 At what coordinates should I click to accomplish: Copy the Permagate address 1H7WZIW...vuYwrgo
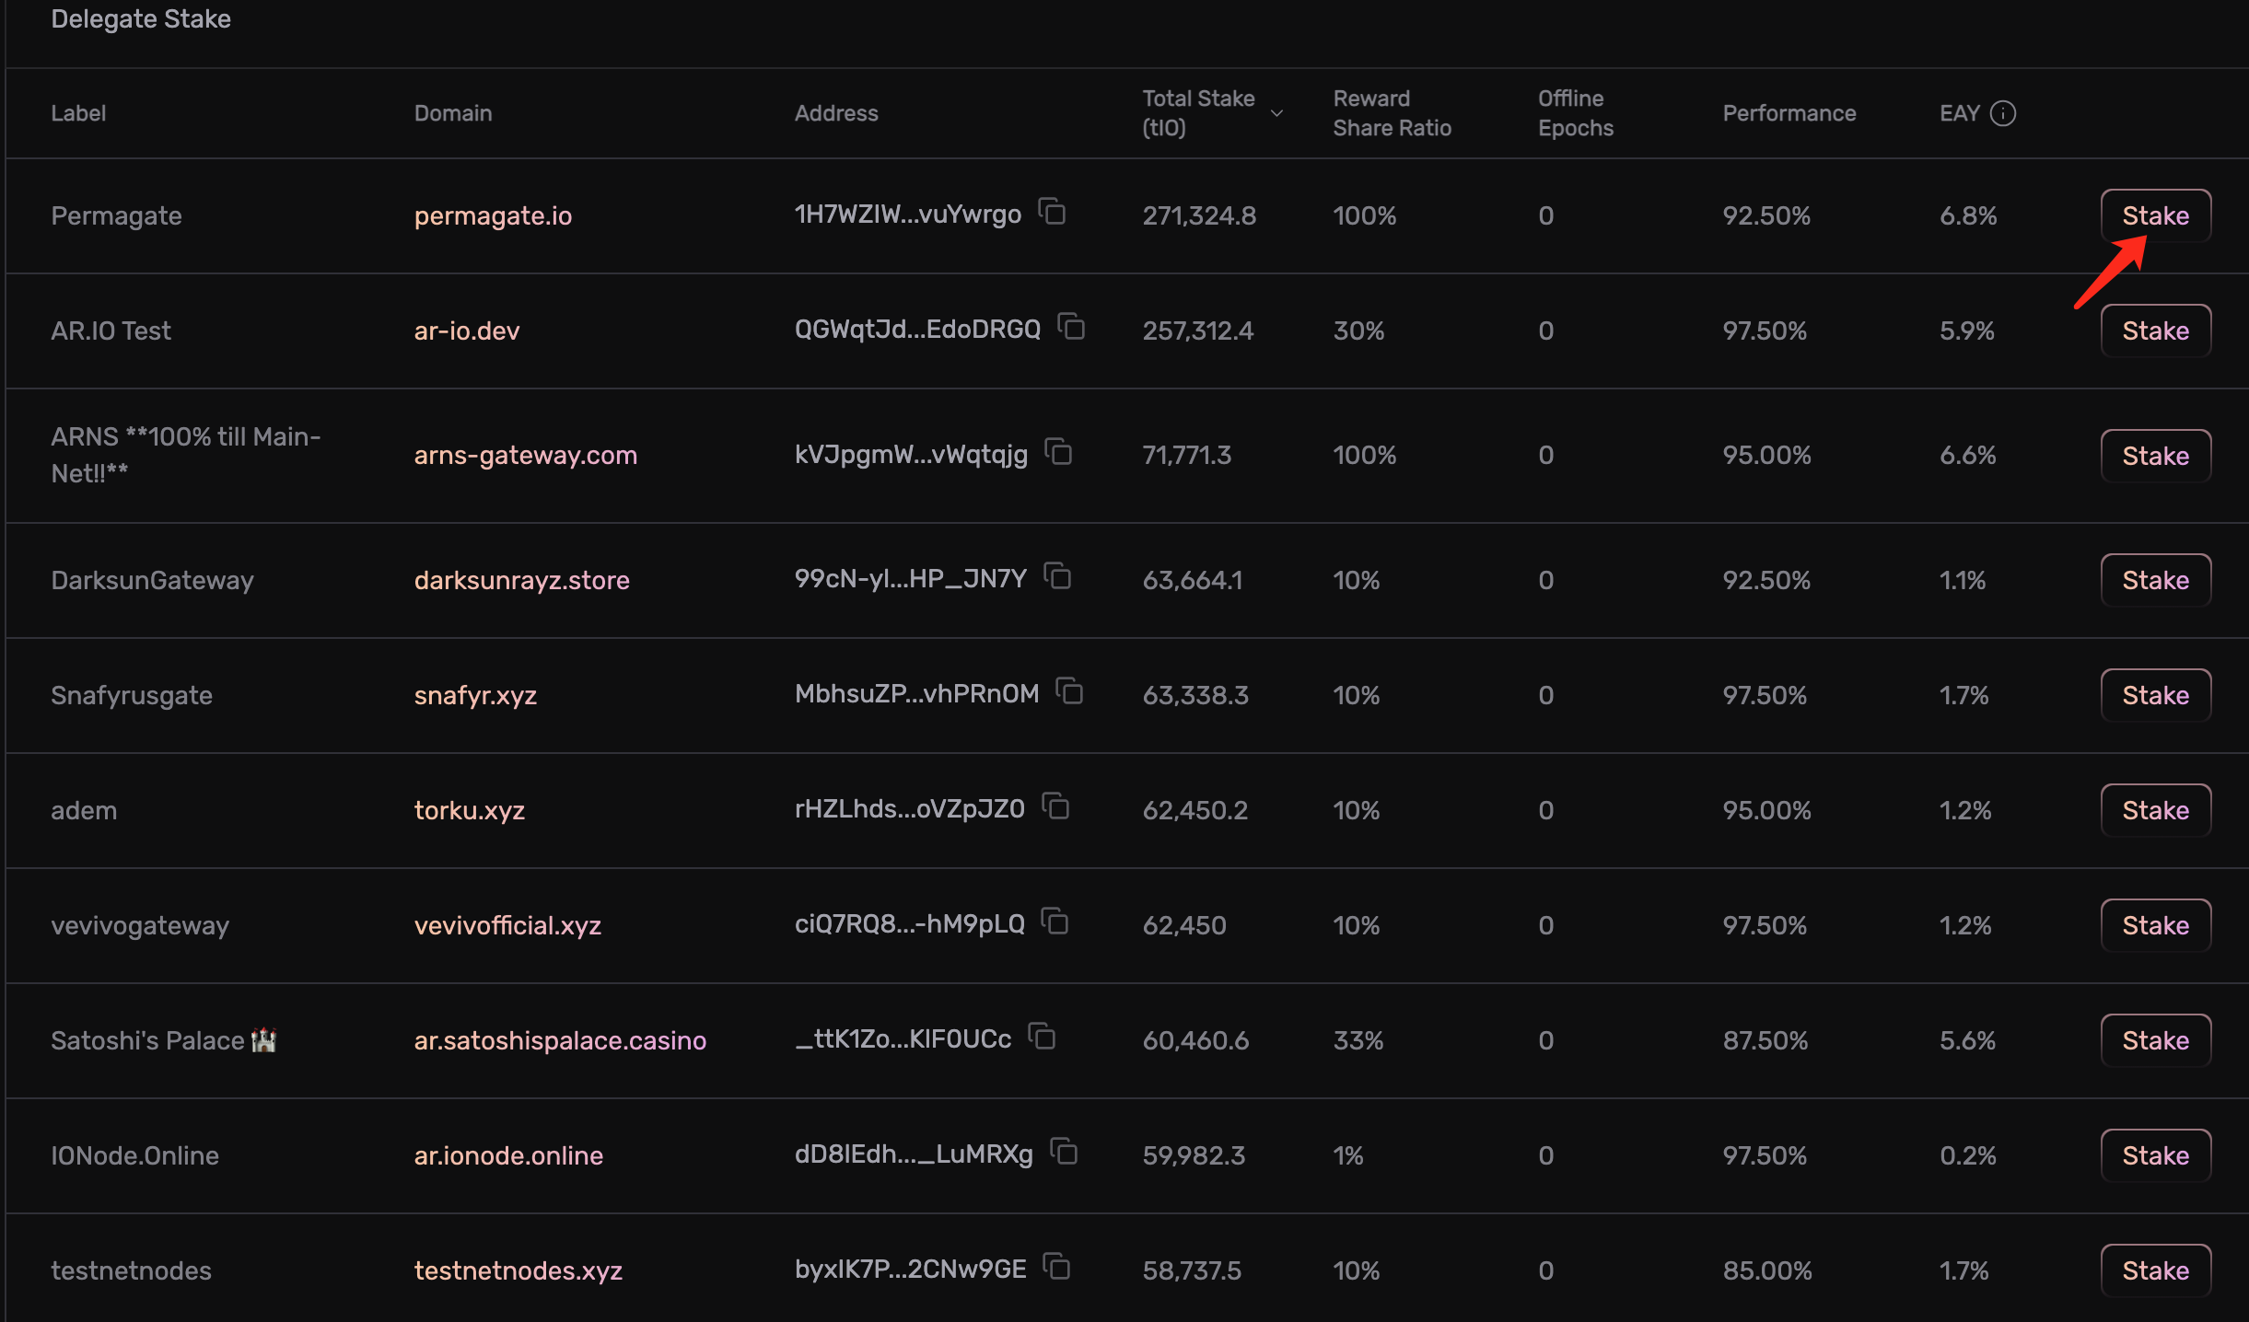point(1052,212)
